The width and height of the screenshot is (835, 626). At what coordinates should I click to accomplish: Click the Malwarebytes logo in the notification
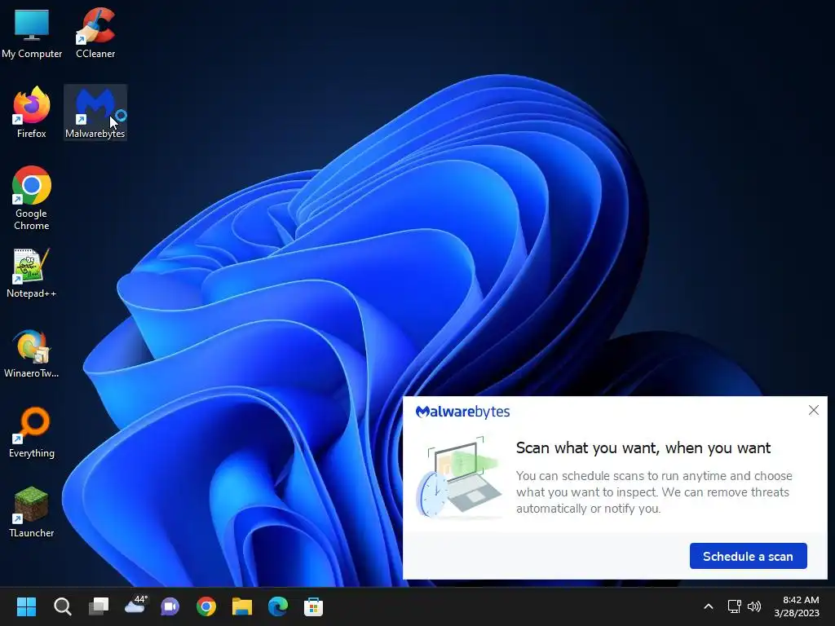(463, 412)
